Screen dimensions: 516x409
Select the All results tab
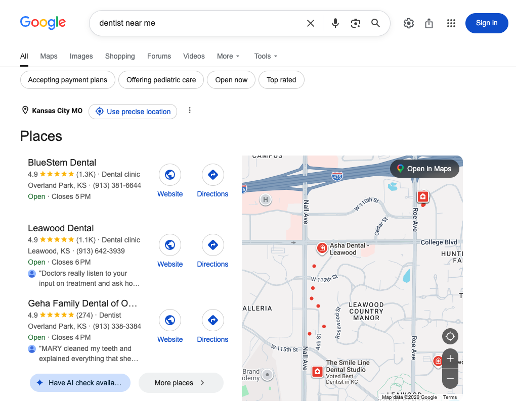click(x=24, y=56)
